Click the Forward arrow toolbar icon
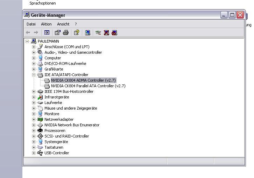Image resolution: width=254 pixels, height=178 pixels. click(36, 33)
